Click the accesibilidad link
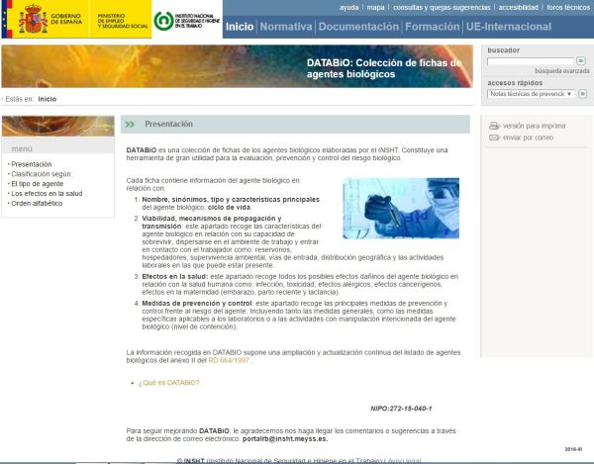Image resolution: width=594 pixels, height=464 pixels. point(518,7)
